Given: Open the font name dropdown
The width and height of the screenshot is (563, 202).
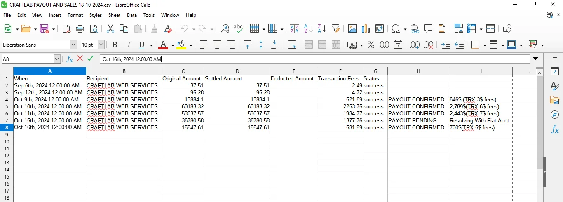Looking at the screenshot, I should coord(74,45).
